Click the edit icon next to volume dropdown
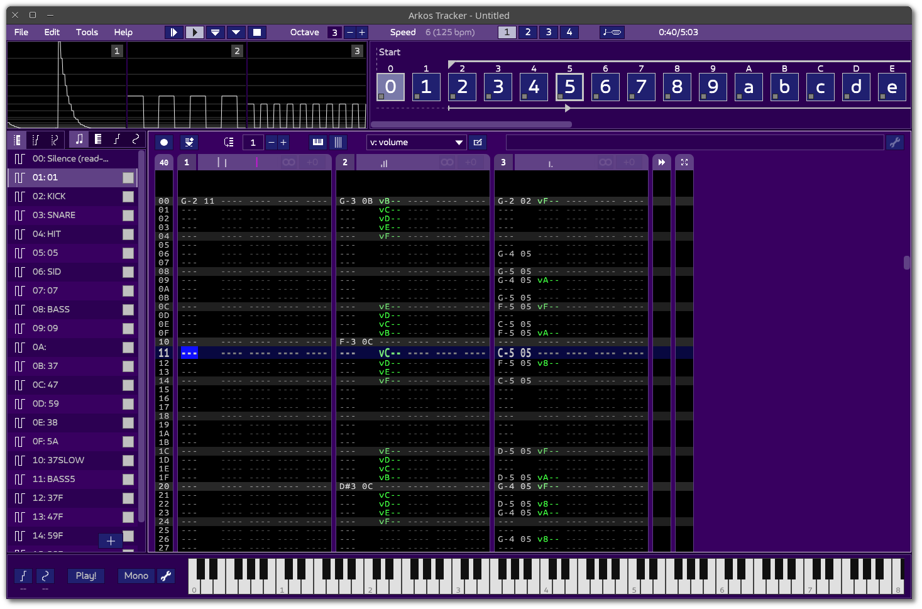The width and height of the screenshot is (922, 609). [478, 143]
